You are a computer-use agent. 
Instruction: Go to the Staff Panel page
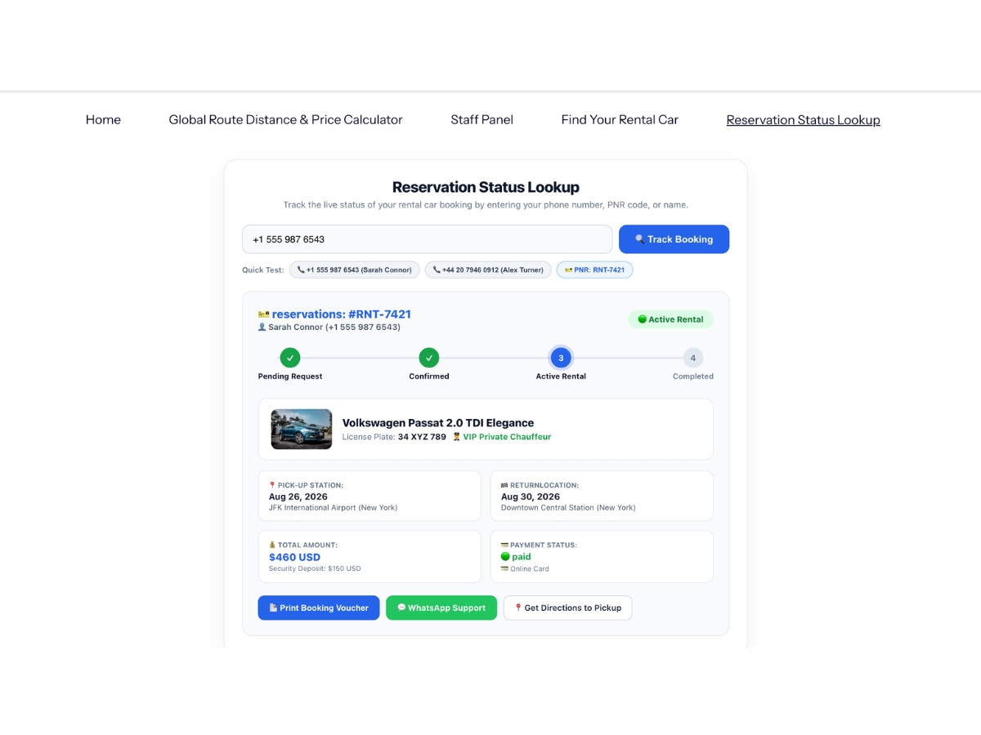coord(482,120)
